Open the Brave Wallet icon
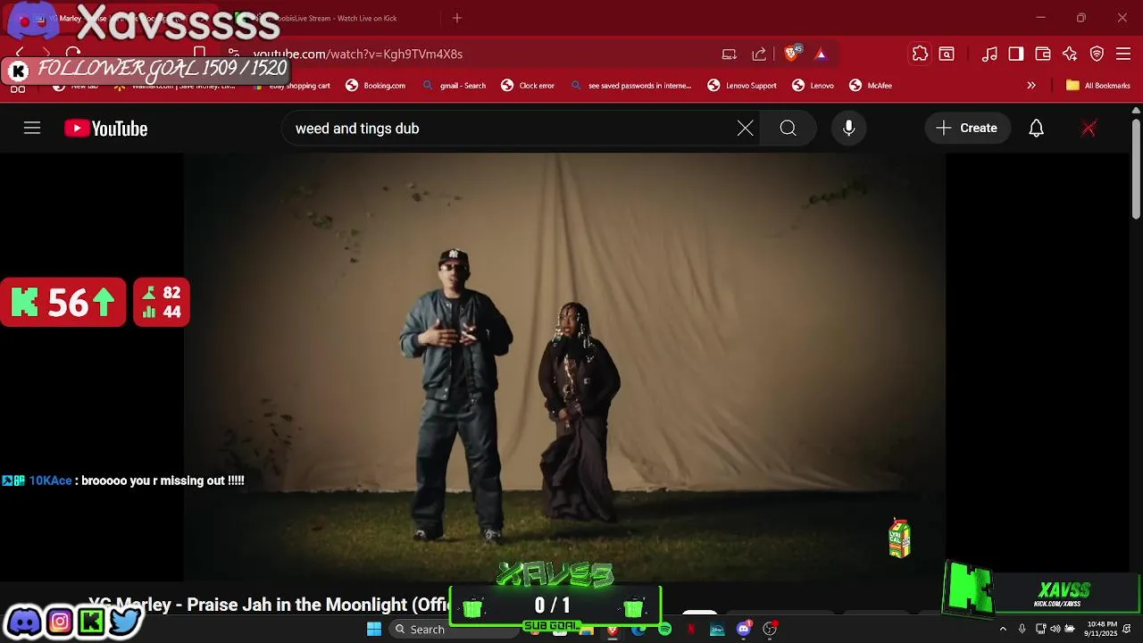The width and height of the screenshot is (1143, 643). 1043,54
